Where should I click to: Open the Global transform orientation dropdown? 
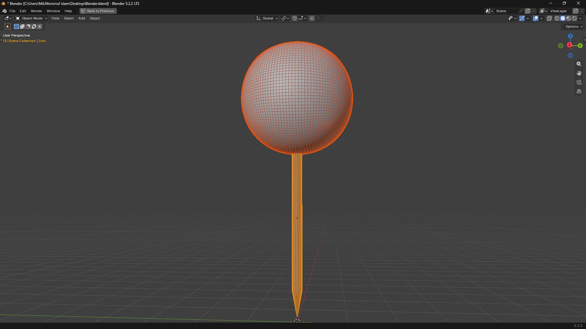(x=267, y=18)
